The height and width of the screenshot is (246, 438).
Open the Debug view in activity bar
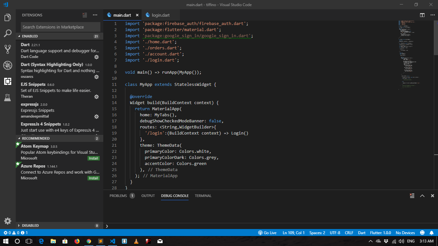click(8, 65)
